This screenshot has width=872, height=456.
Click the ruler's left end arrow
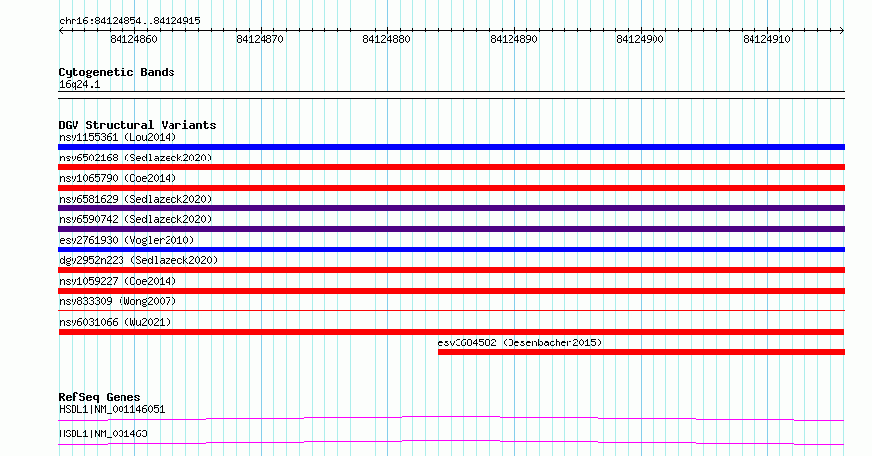(61, 30)
